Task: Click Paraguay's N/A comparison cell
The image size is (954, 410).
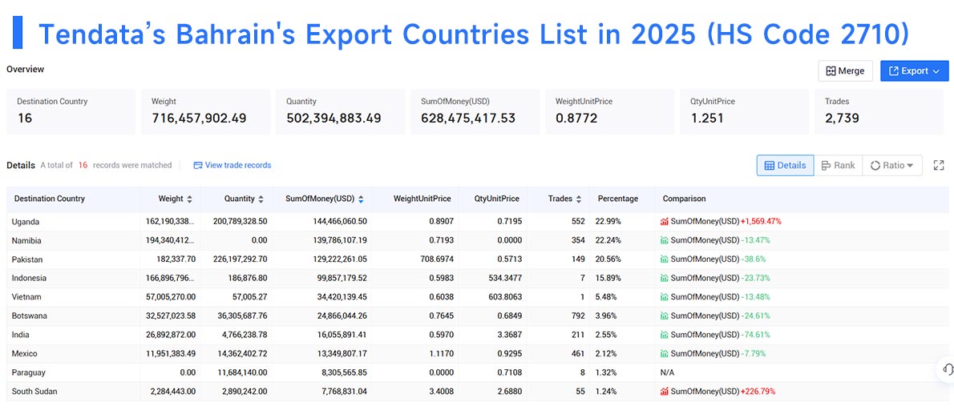Action: (668, 372)
